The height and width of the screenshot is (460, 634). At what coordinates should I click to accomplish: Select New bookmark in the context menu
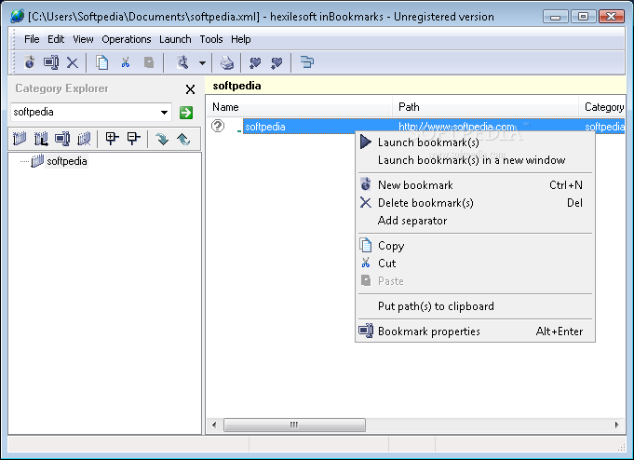(475, 185)
